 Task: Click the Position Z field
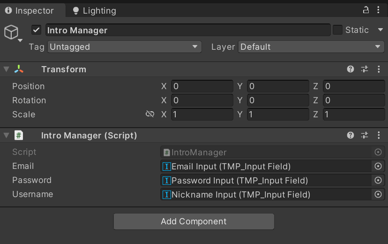[354, 86]
